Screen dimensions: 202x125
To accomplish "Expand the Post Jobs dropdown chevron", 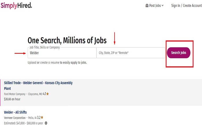I will 162,5.
